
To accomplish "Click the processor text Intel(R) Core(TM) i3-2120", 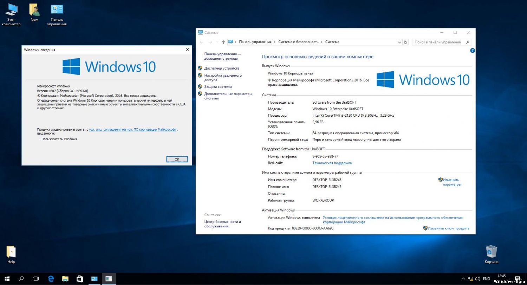I will 353,116.
